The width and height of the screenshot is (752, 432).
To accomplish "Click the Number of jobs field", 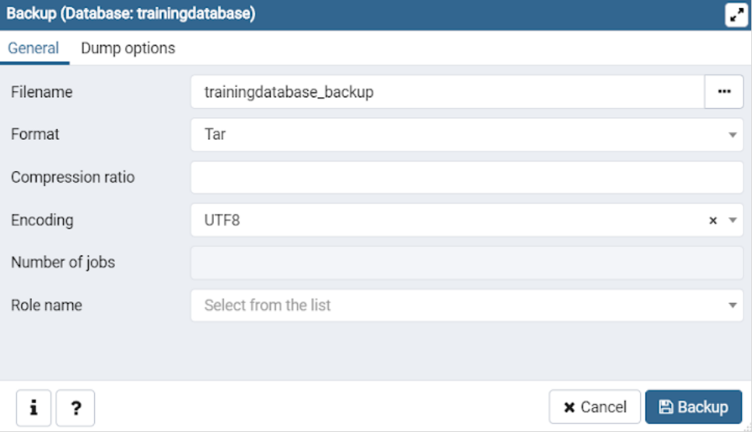I will coord(467,263).
